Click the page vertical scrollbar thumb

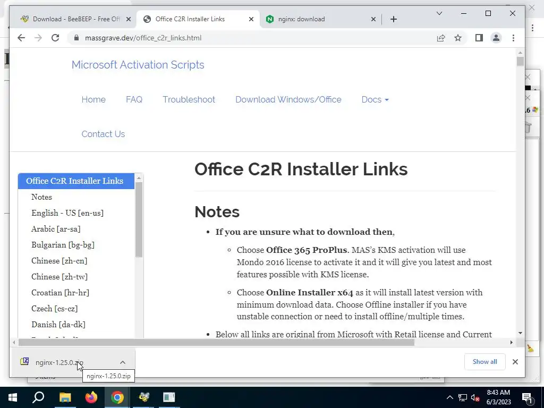[x=520, y=62]
